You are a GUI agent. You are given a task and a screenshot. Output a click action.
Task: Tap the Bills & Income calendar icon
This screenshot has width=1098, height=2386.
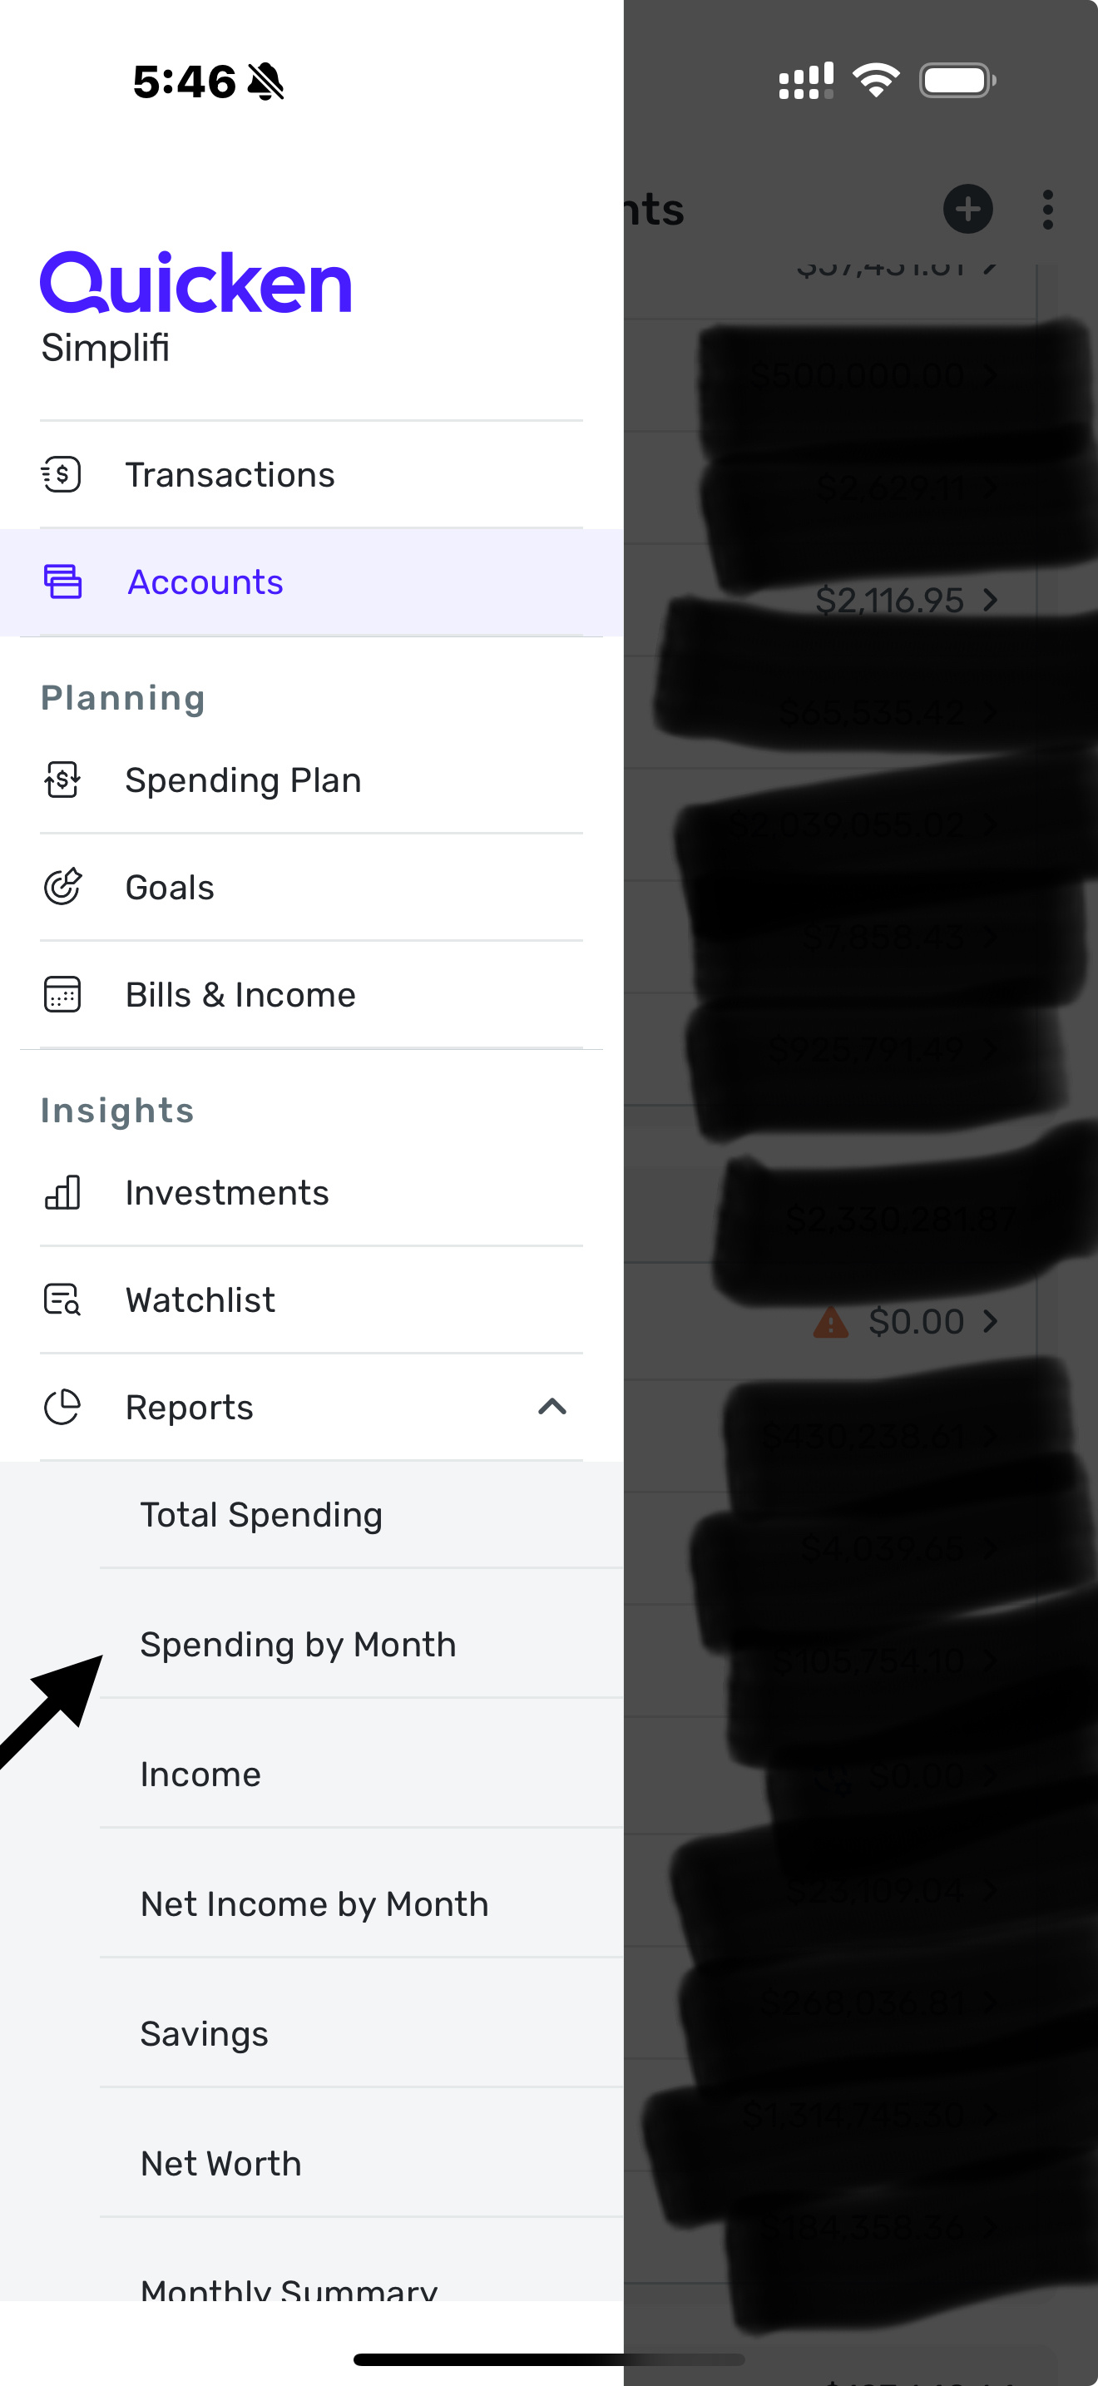[62, 995]
